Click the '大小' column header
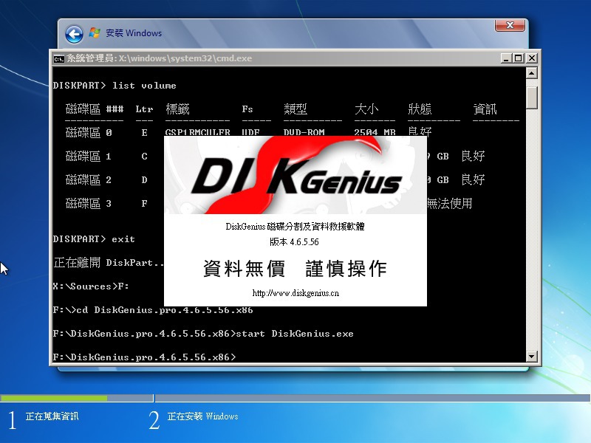Image resolution: width=591 pixels, height=443 pixels. [366, 109]
